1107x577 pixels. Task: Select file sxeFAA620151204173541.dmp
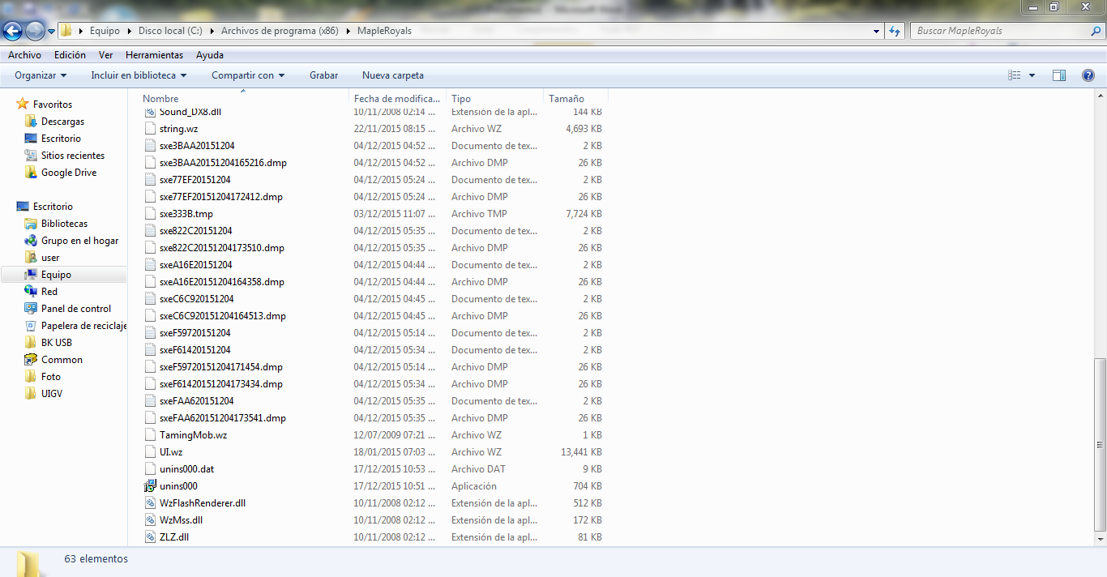(x=223, y=418)
